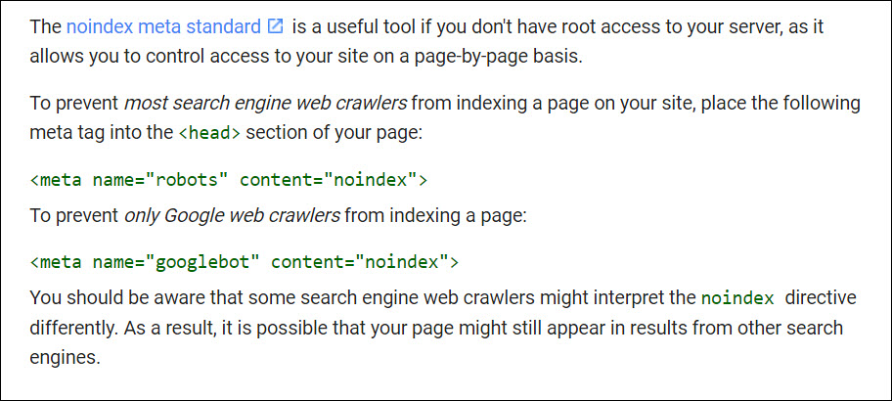Click the phrase "section of your page:"
The height and width of the screenshot is (401, 892).
click(x=333, y=131)
